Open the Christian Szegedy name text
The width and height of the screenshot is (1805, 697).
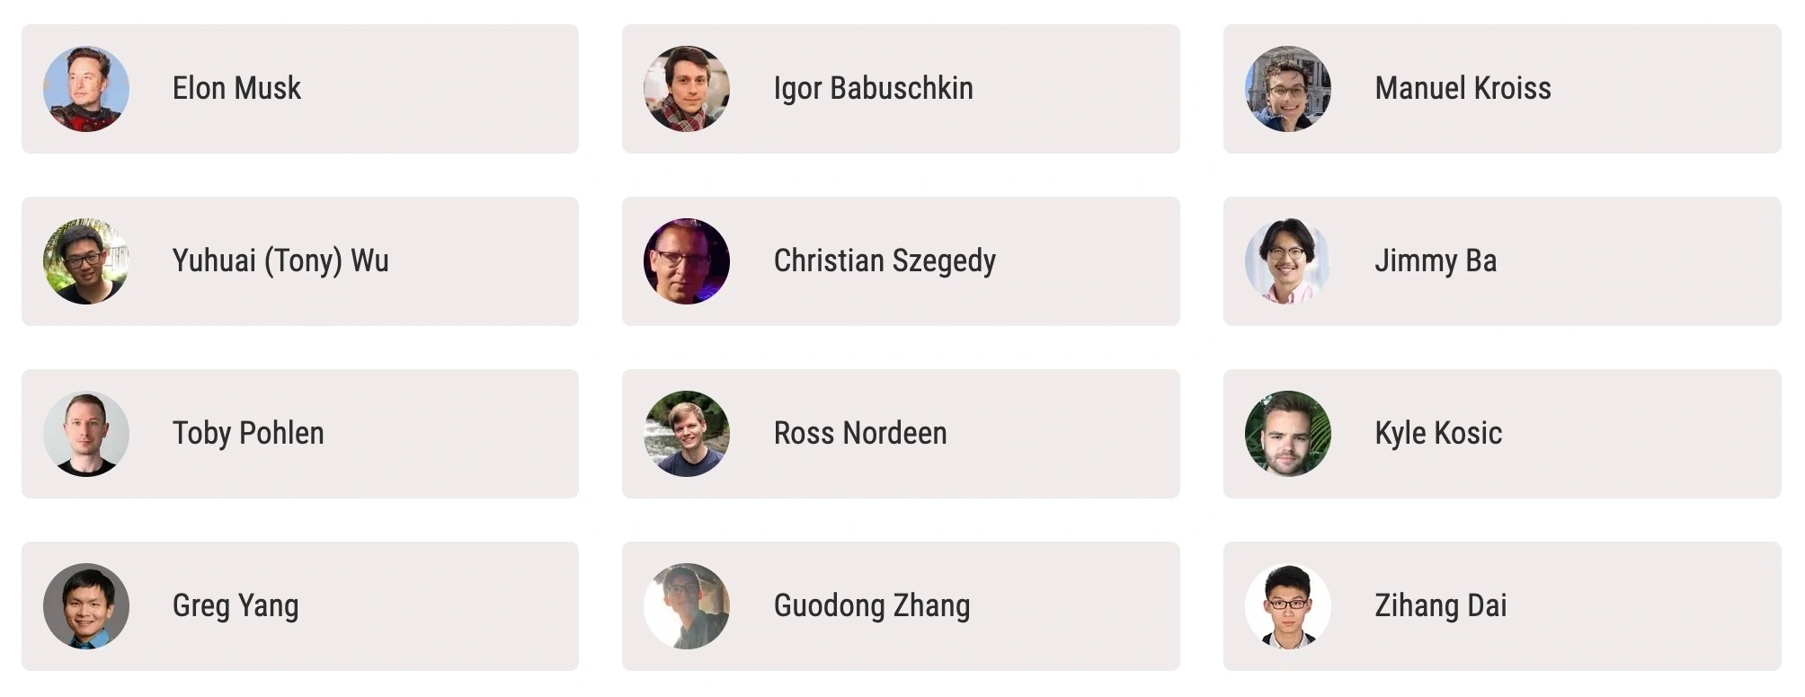tap(885, 261)
